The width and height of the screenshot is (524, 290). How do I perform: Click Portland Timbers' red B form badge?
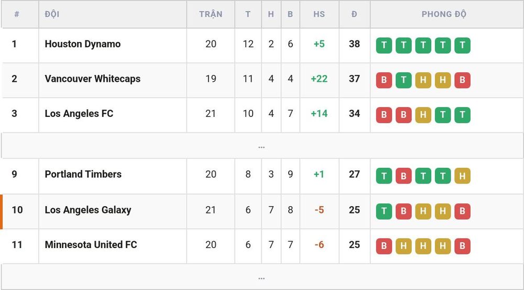point(403,176)
